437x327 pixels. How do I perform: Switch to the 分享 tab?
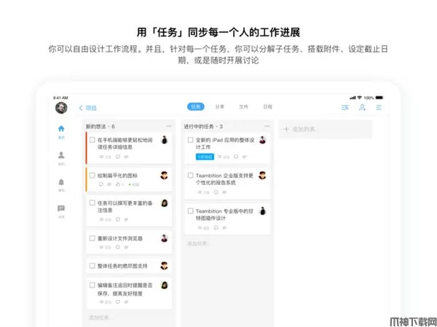coord(220,107)
